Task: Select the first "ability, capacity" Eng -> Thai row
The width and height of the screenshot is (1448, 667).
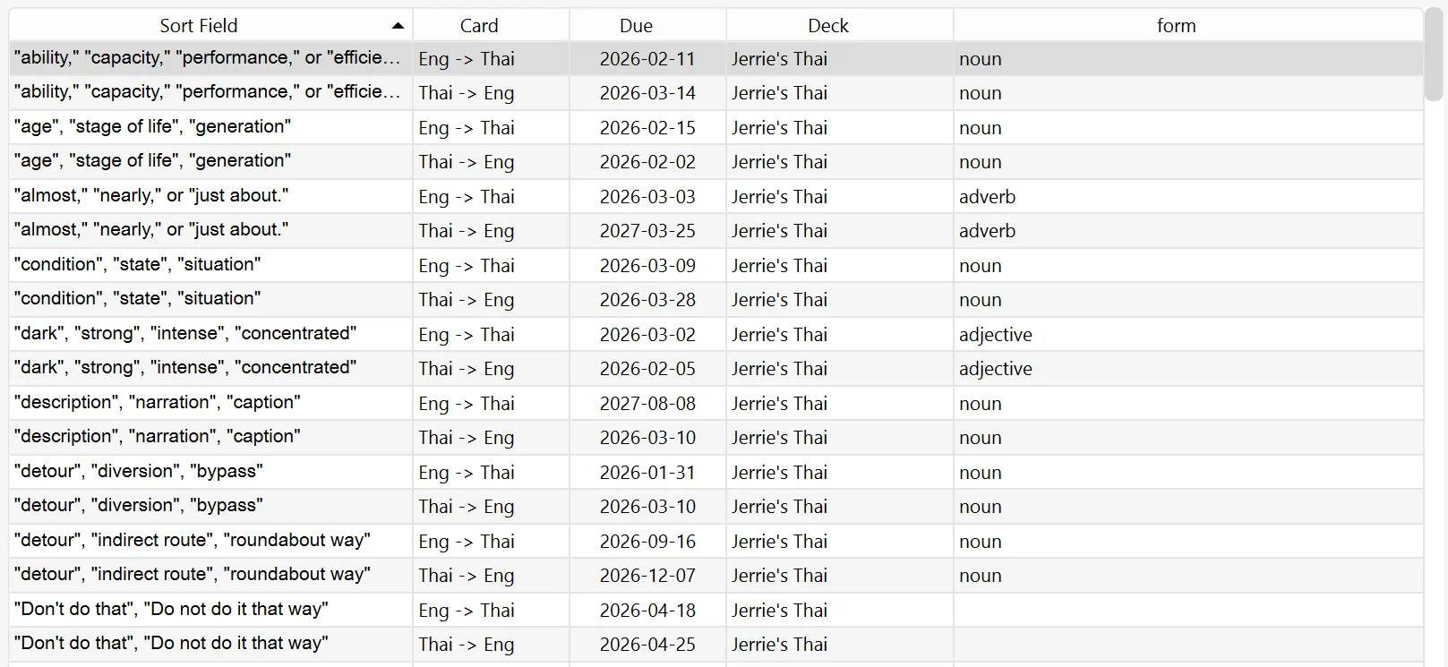Action: 208,59
